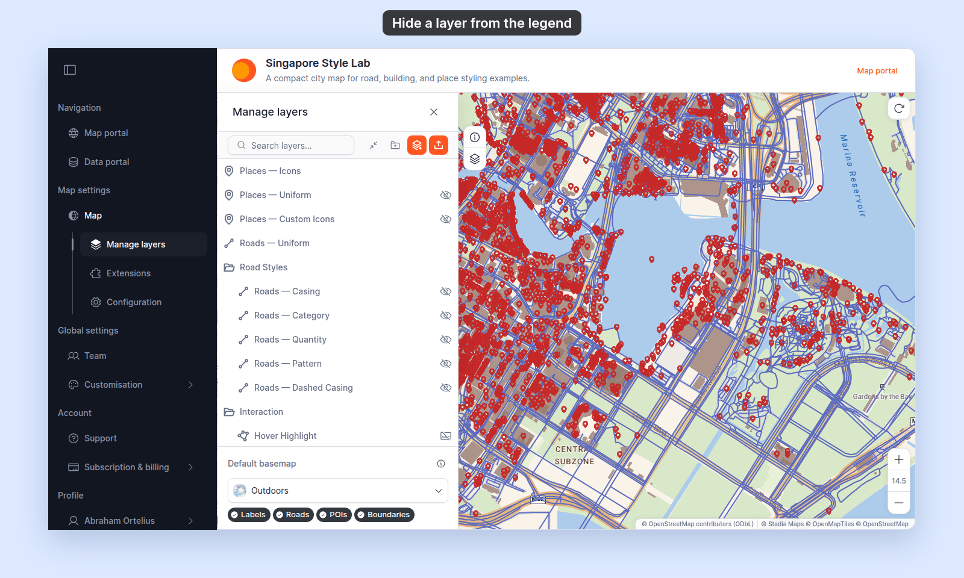Collapse the Interaction folder
Screen dimensions: 964x578
click(x=229, y=412)
